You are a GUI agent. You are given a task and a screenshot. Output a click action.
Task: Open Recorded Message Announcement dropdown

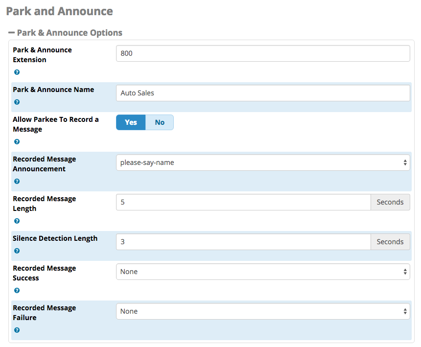[263, 162]
